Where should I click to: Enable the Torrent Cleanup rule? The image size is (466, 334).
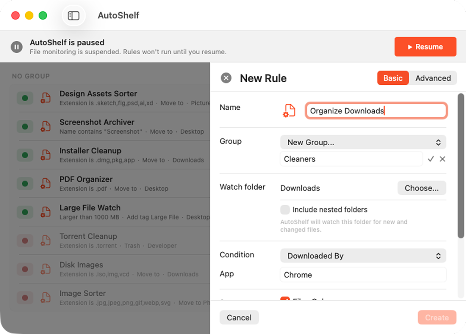pos(25,241)
